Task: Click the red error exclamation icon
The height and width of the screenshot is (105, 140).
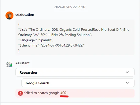Action: (20, 93)
